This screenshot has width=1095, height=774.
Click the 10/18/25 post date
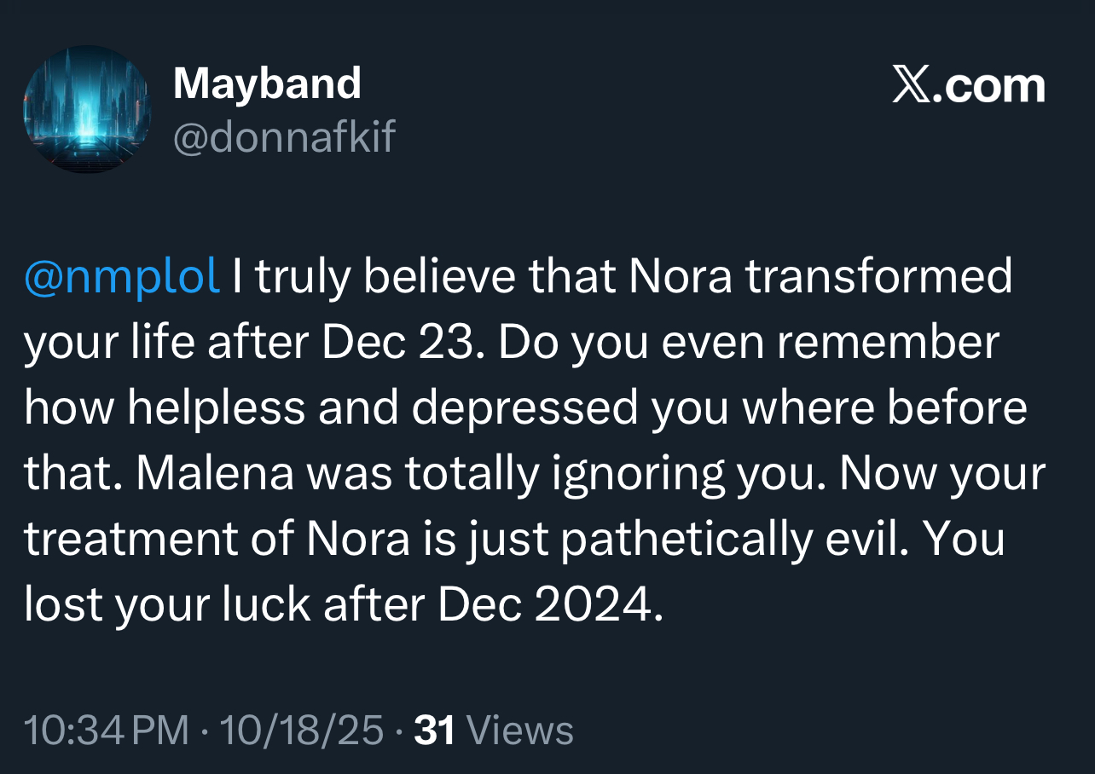click(301, 731)
